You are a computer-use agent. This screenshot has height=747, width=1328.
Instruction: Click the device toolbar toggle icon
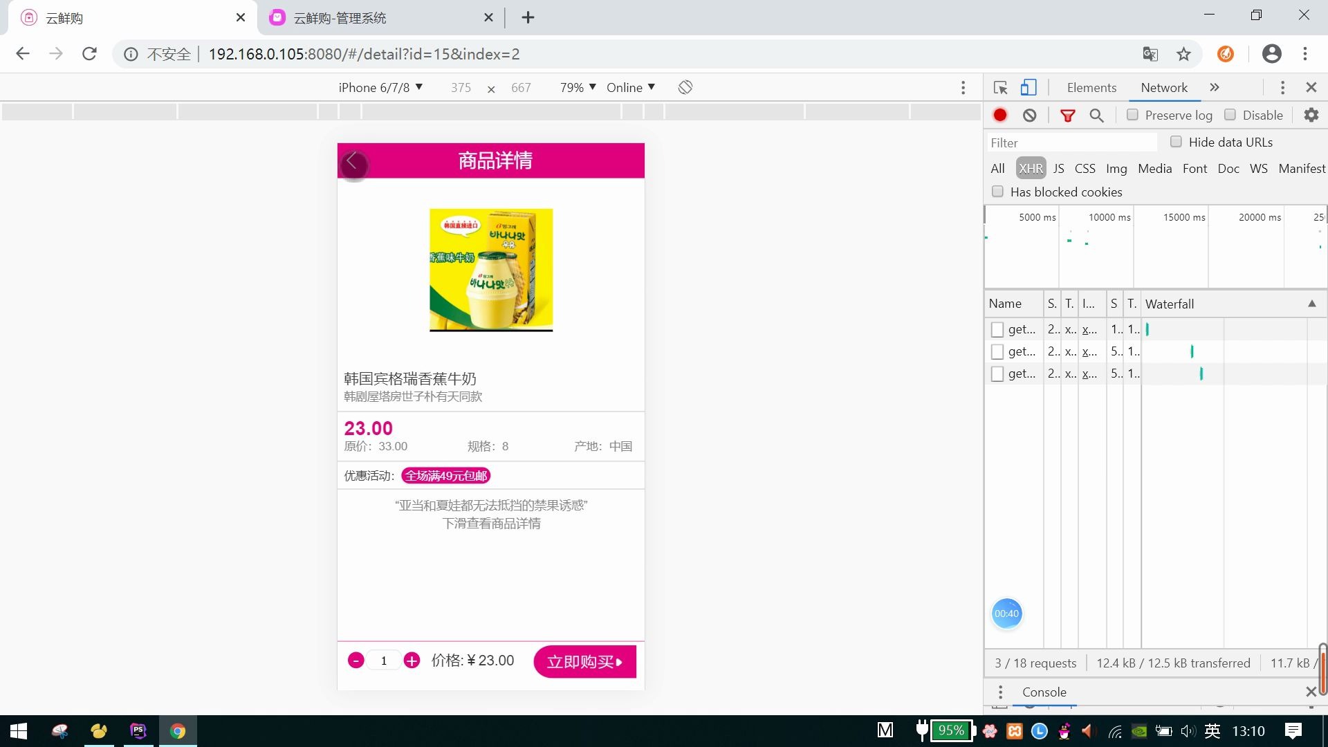[x=1028, y=88]
